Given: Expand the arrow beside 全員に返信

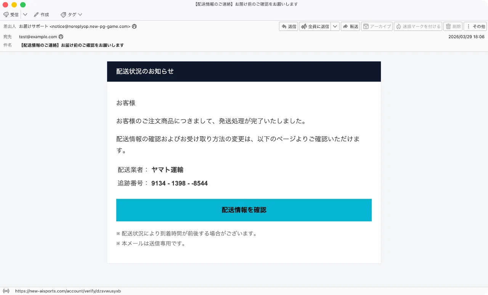Looking at the screenshot, I should [x=335, y=26].
